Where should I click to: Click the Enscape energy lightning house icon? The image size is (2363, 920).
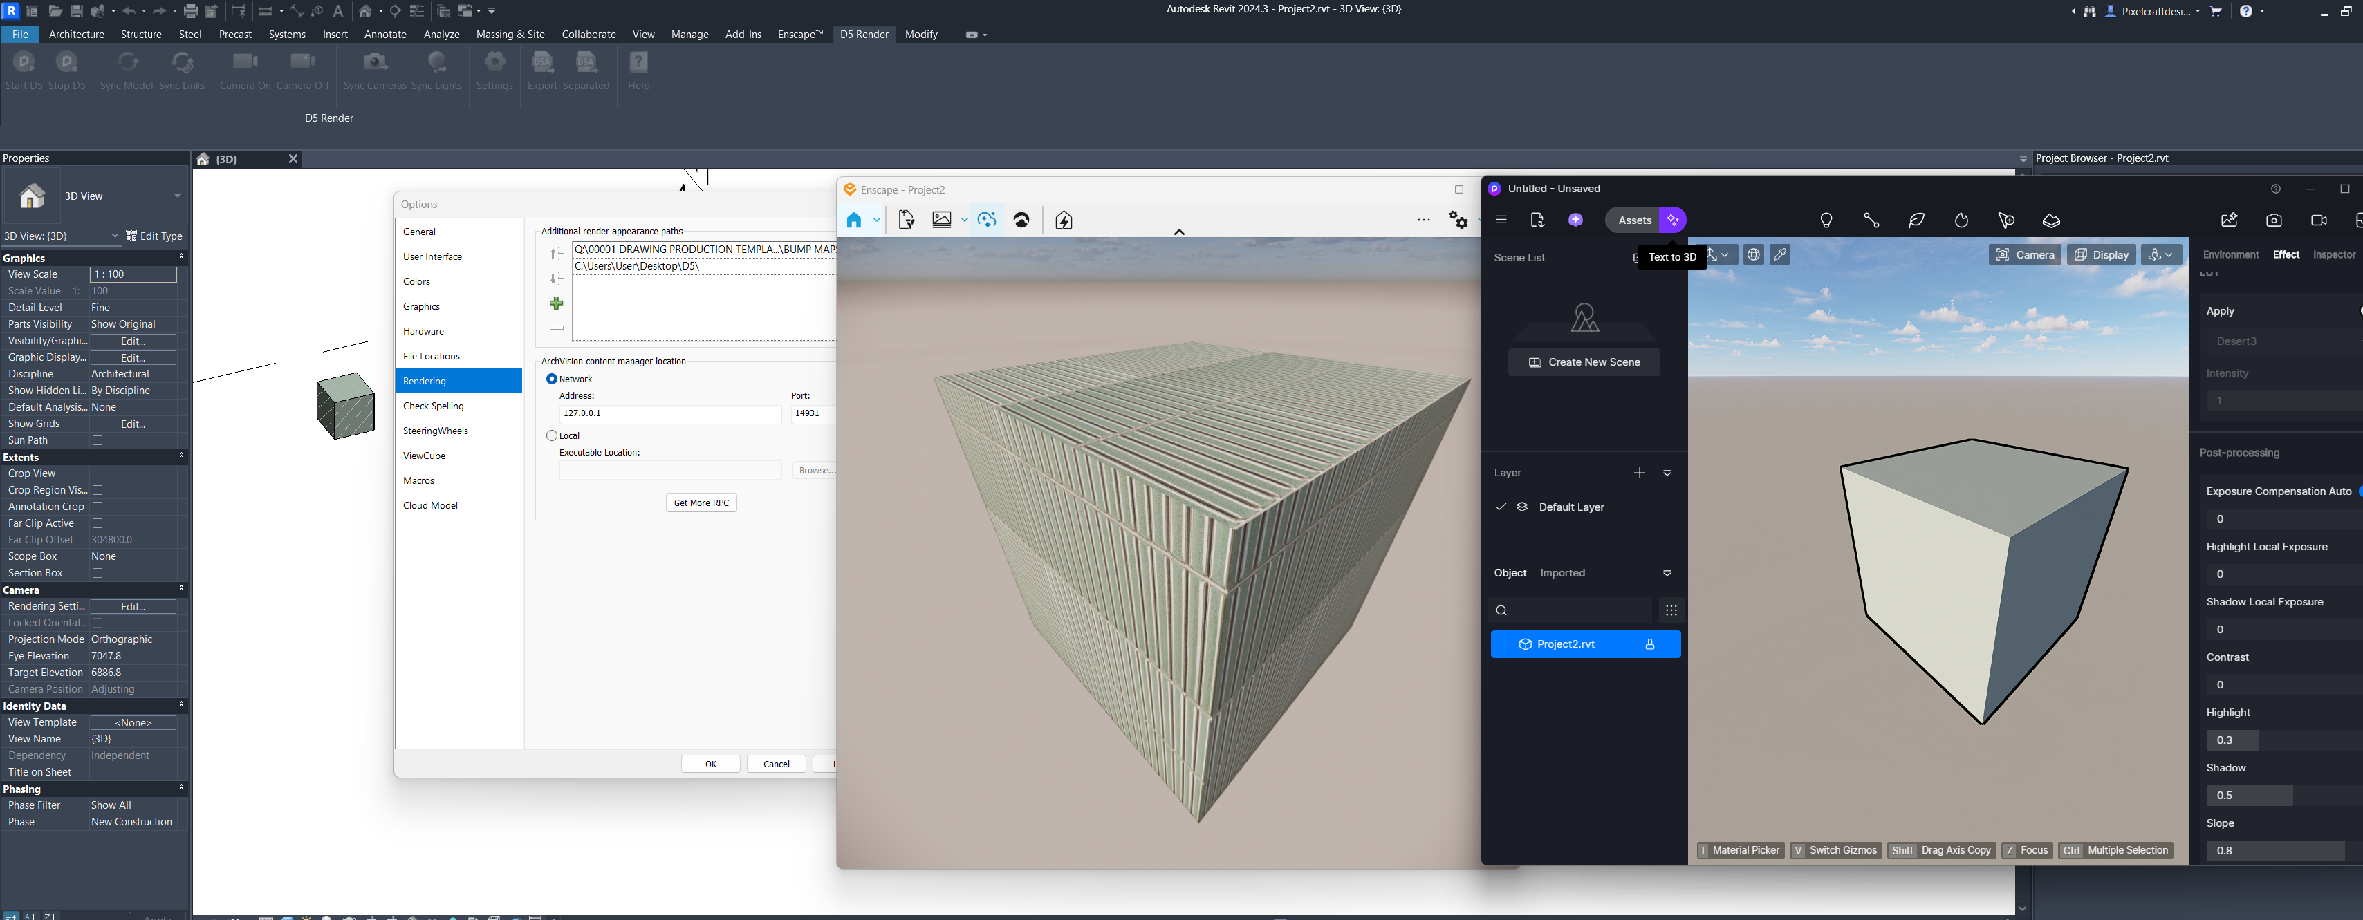click(x=1064, y=220)
